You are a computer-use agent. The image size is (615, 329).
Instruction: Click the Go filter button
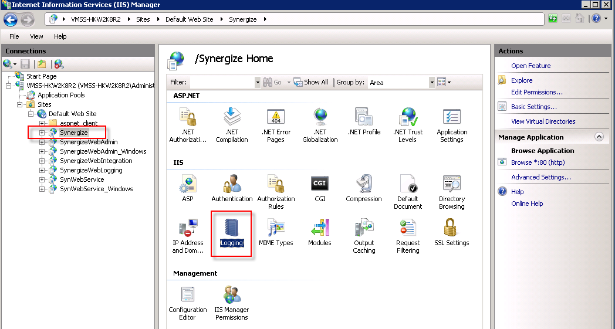click(273, 82)
